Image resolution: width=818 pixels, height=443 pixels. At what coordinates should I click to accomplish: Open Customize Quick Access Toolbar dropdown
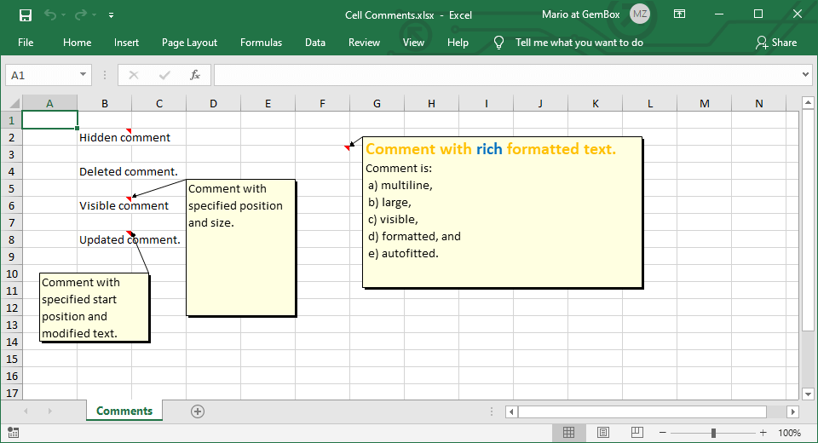click(x=112, y=15)
